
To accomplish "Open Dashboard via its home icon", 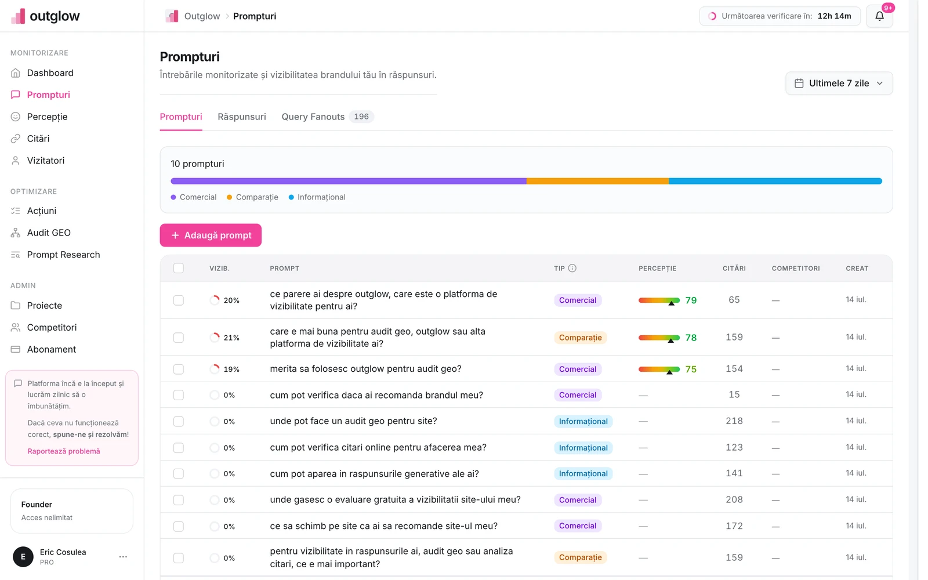I will 16,73.
